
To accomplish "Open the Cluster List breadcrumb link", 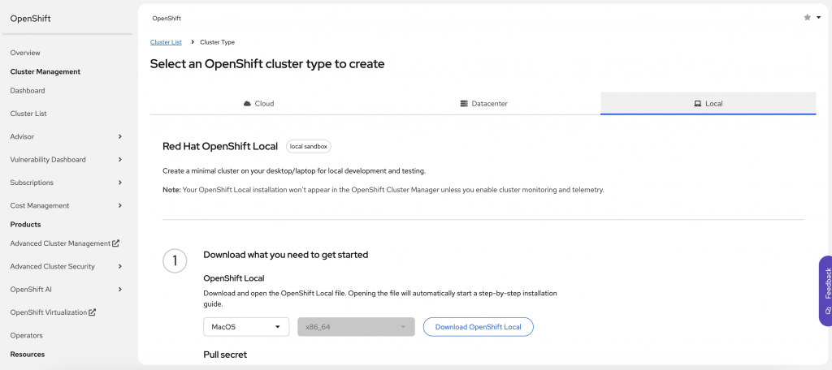I will [166, 42].
